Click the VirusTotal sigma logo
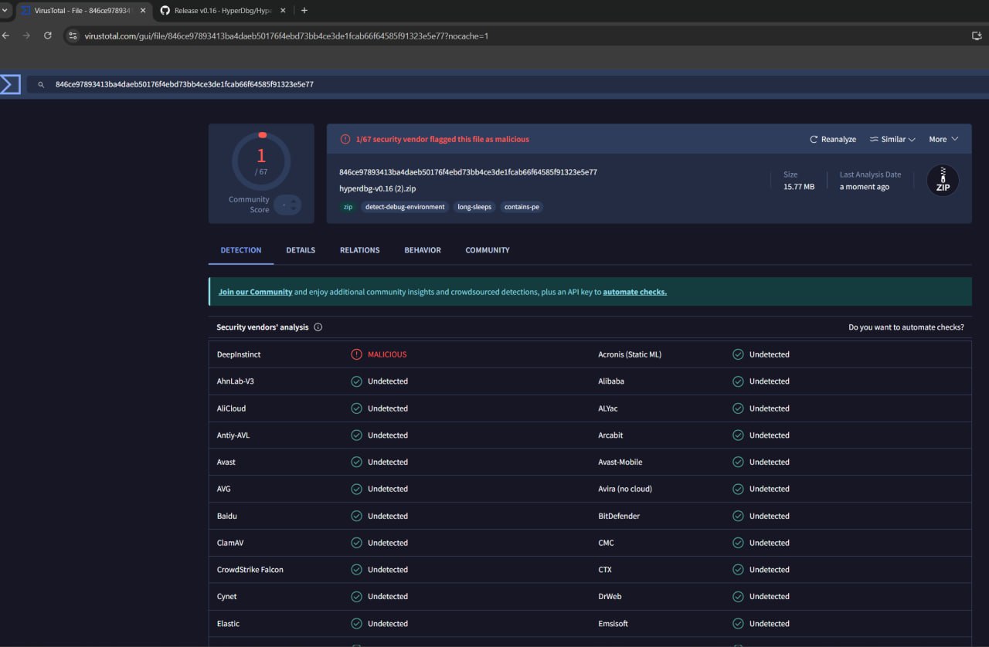Image resolution: width=989 pixels, height=647 pixels. pyautogui.click(x=10, y=84)
